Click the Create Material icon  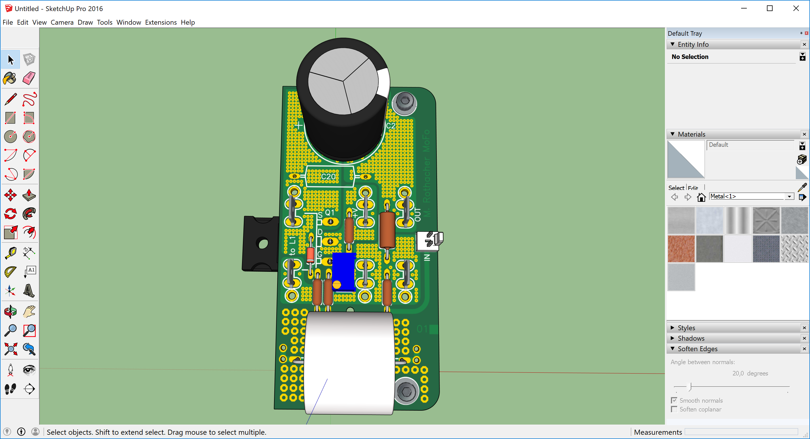[x=802, y=160]
